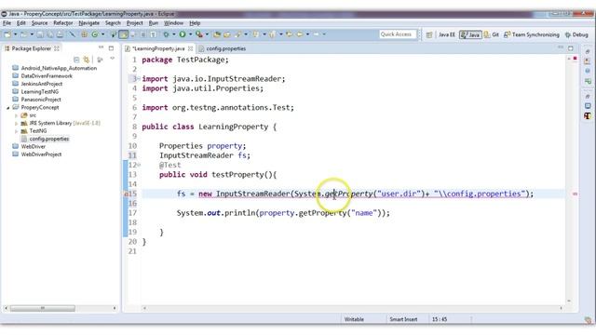Select the WebDriverProject project
Screen dimensions: 596x335
click(x=41, y=154)
